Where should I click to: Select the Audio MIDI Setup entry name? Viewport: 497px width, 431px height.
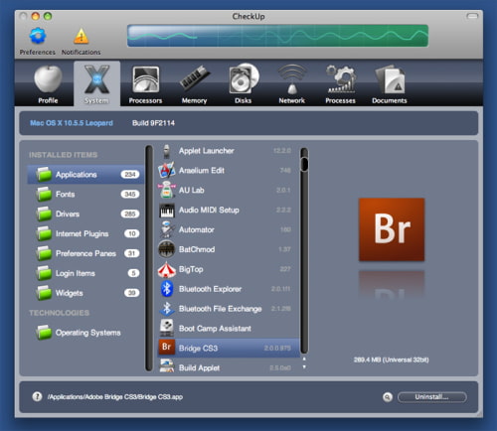[209, 210]
